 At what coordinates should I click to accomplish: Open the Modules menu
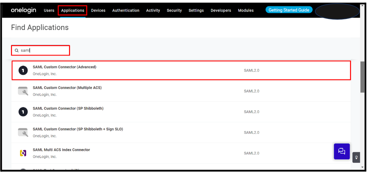pos(246,11)
